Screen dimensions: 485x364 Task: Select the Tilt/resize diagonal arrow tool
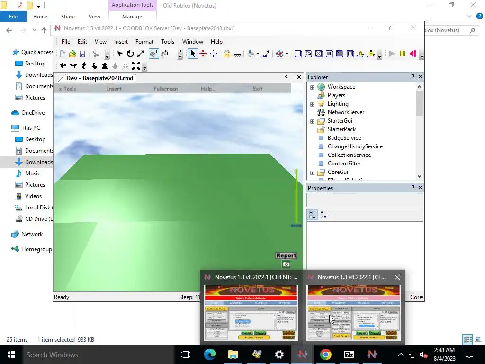[140, 54]
